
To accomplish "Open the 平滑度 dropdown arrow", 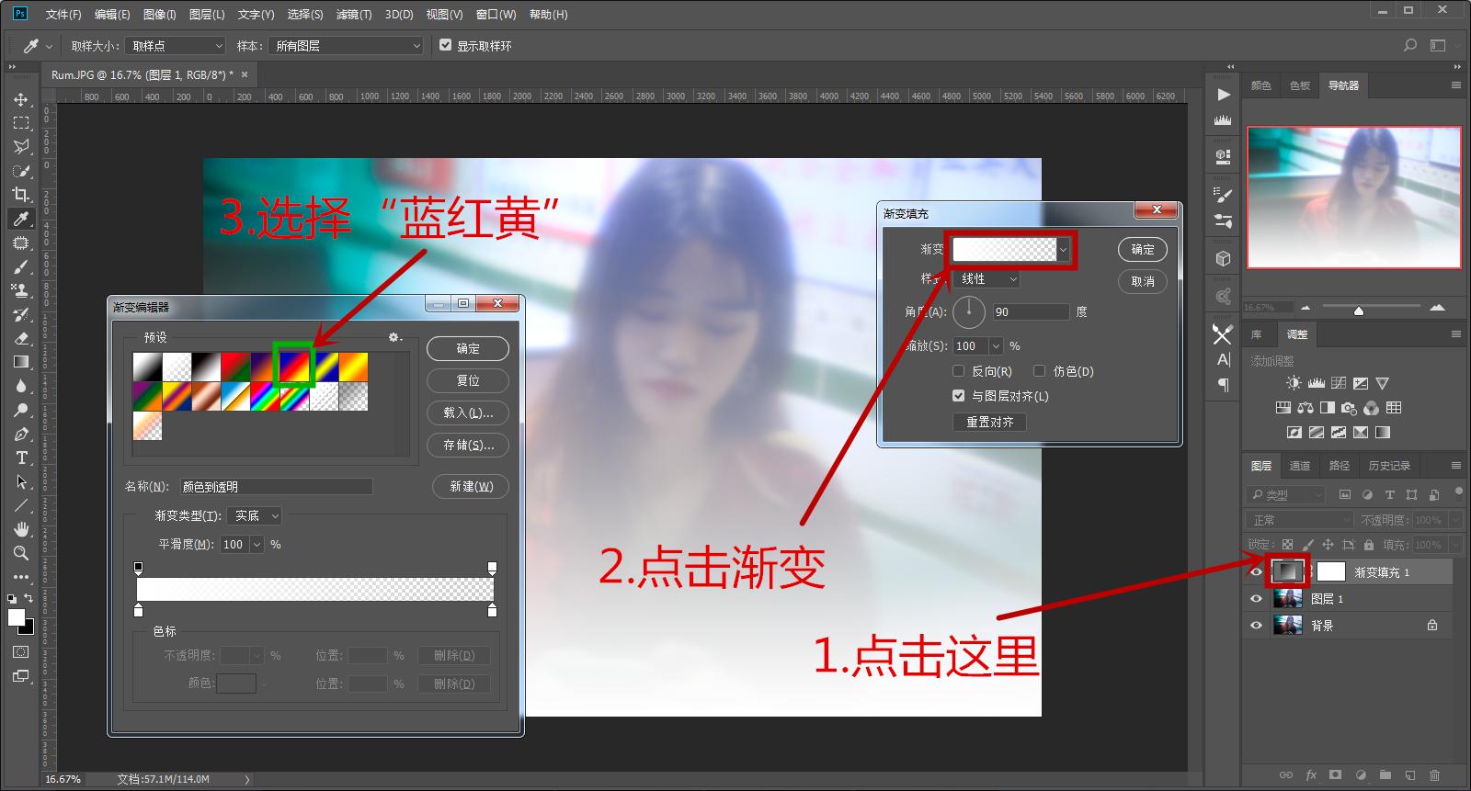I will (257, 545).
